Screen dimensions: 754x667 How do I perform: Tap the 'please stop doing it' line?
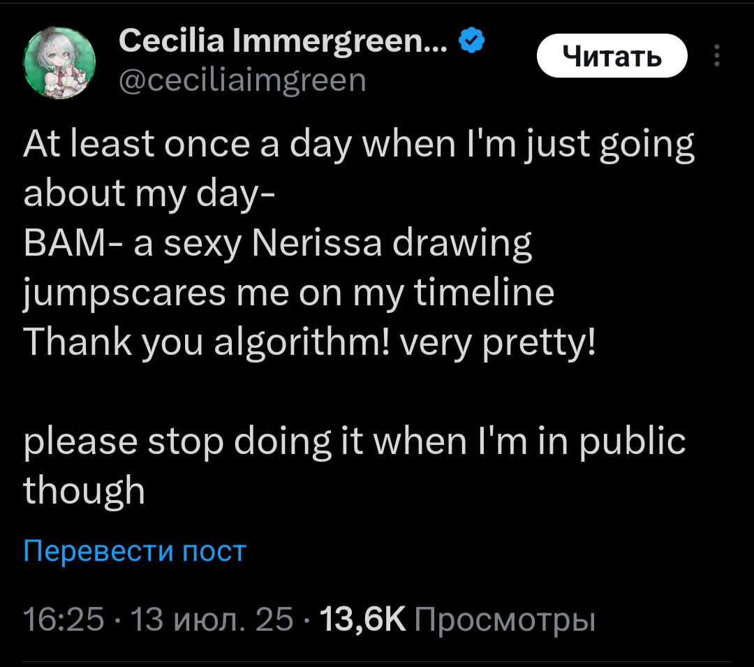click(354, 441)
